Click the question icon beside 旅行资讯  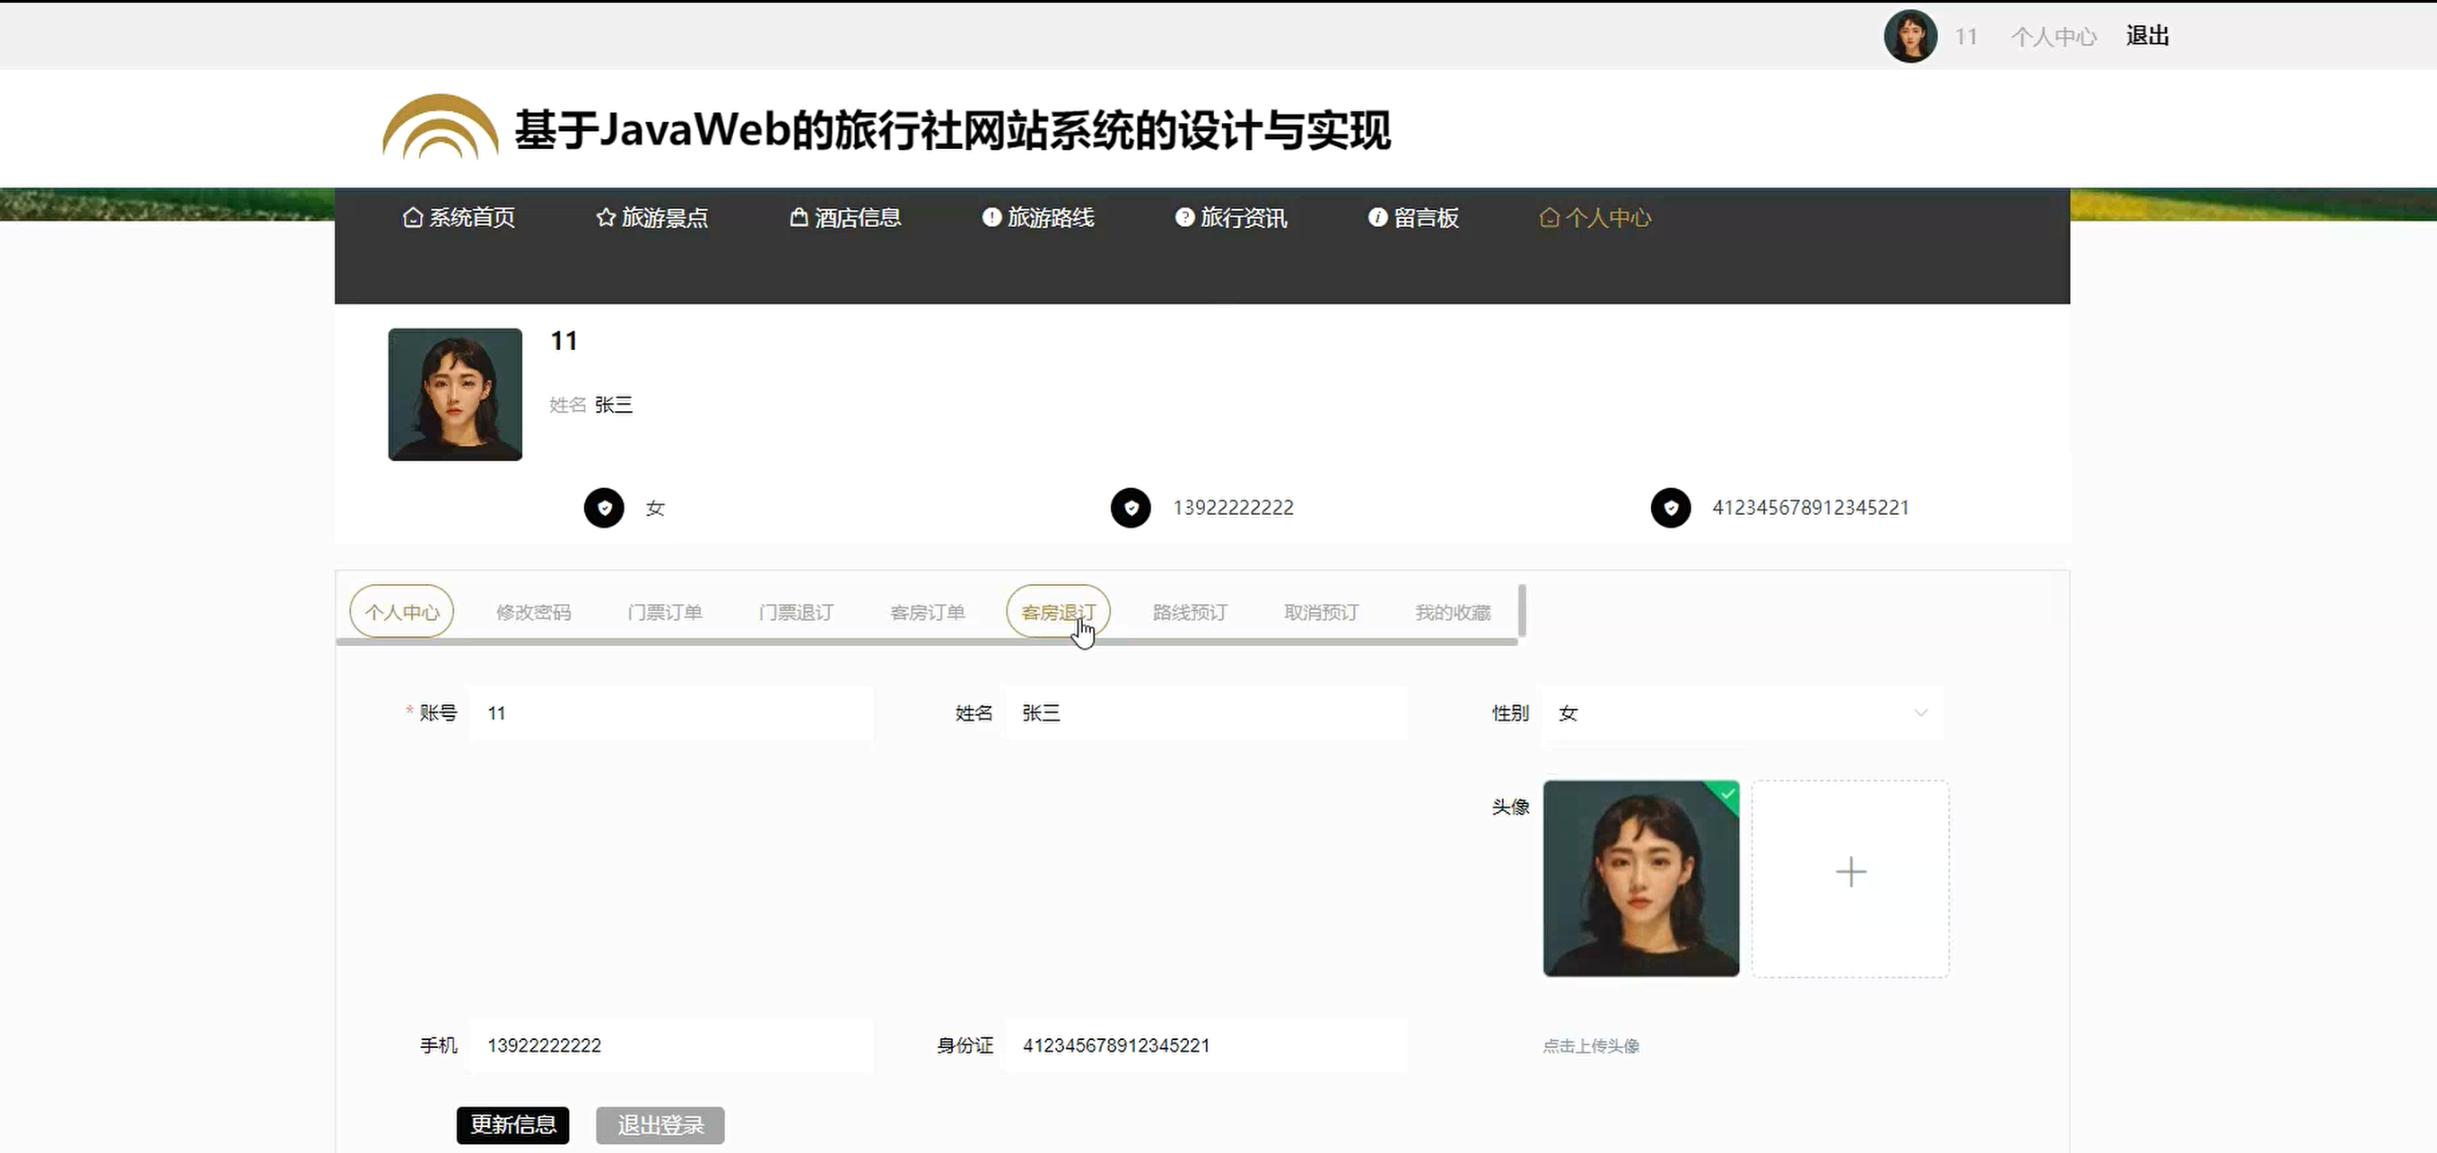point(1184,217)
